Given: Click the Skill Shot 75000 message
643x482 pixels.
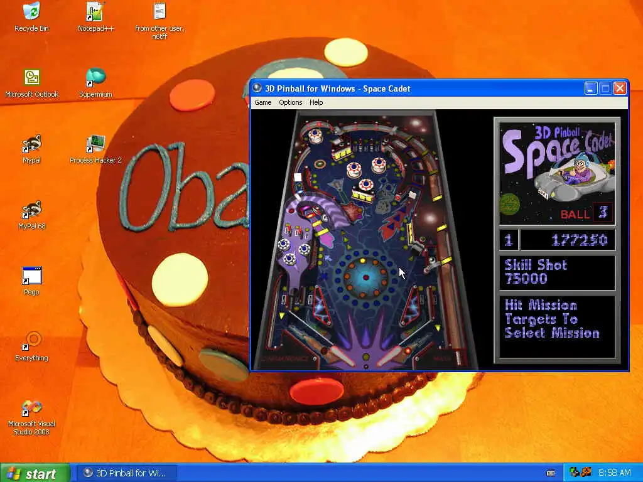Looking at the screenshot, I should click(557, 272).
